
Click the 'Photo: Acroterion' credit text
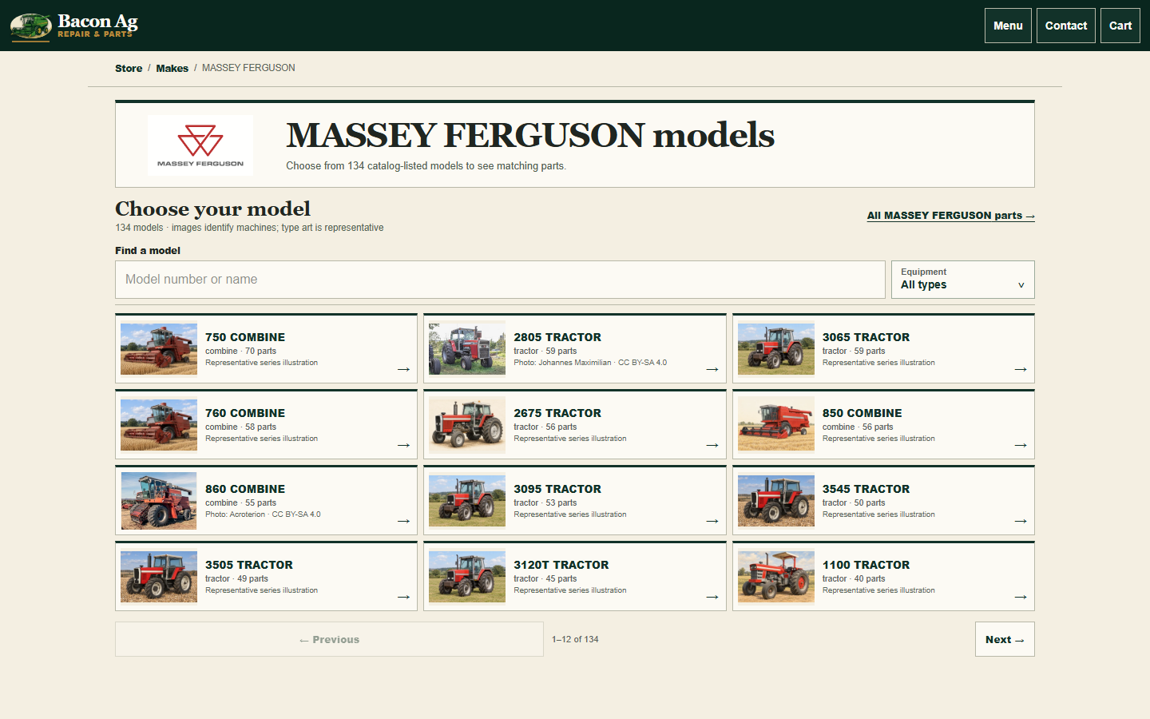tap(235, 514)
